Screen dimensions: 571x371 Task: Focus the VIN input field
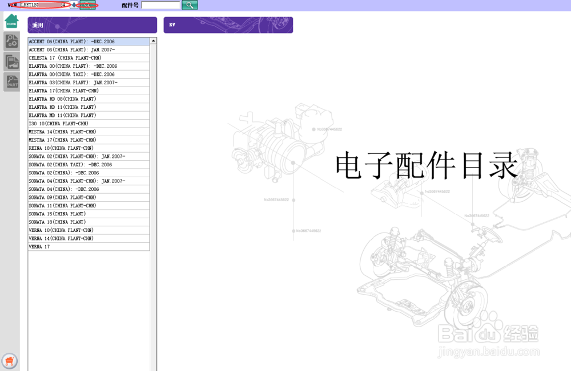coord(45,5)
